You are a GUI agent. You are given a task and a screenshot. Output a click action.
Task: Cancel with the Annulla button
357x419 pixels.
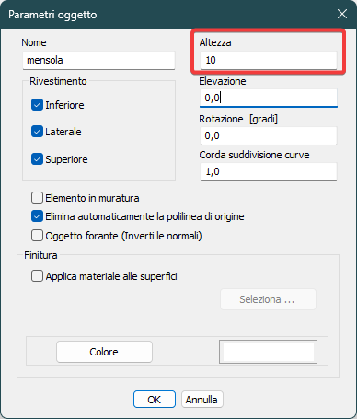202,400
